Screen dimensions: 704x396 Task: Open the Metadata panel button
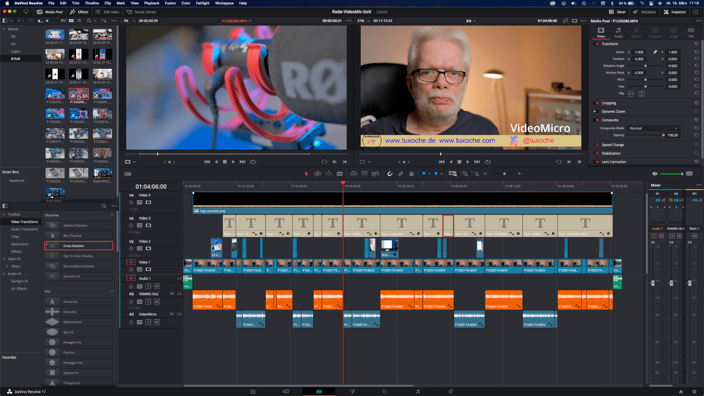click(645, 12)
